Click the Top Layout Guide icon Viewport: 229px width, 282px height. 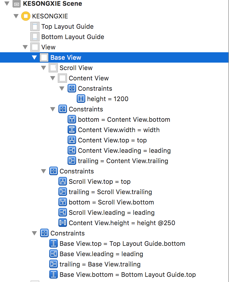click(x=35, y=26)
